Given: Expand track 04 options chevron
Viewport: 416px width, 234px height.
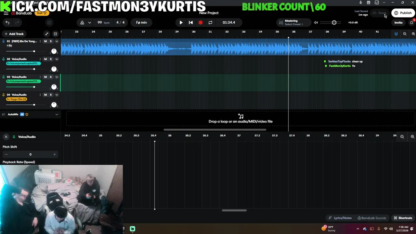Looking at the screenshot, I should (57, 95).
